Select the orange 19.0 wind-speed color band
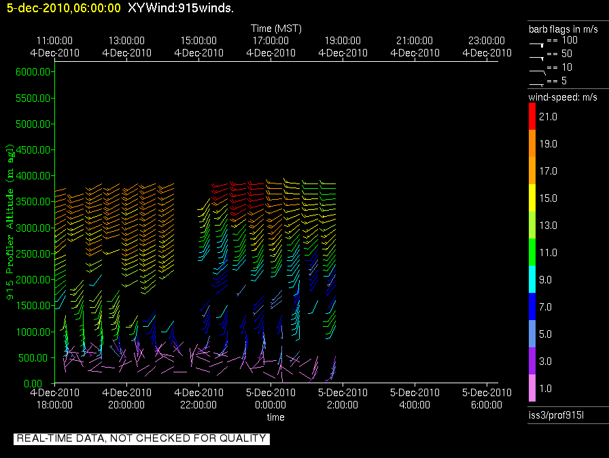Viewport: 609px width, 458px height. [532, 144]
